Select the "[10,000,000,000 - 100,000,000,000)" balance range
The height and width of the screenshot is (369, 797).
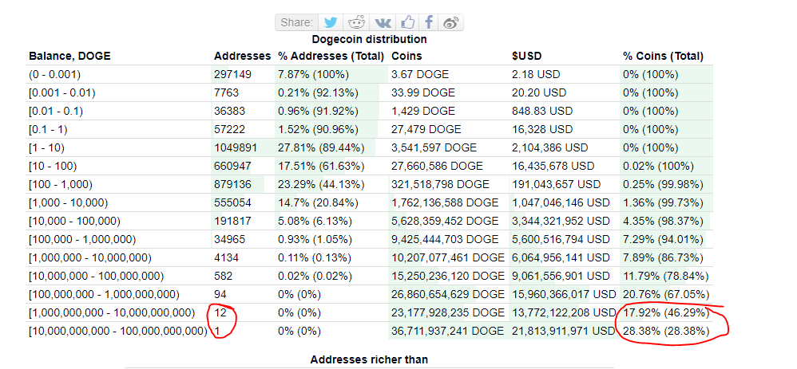point(118,332)
